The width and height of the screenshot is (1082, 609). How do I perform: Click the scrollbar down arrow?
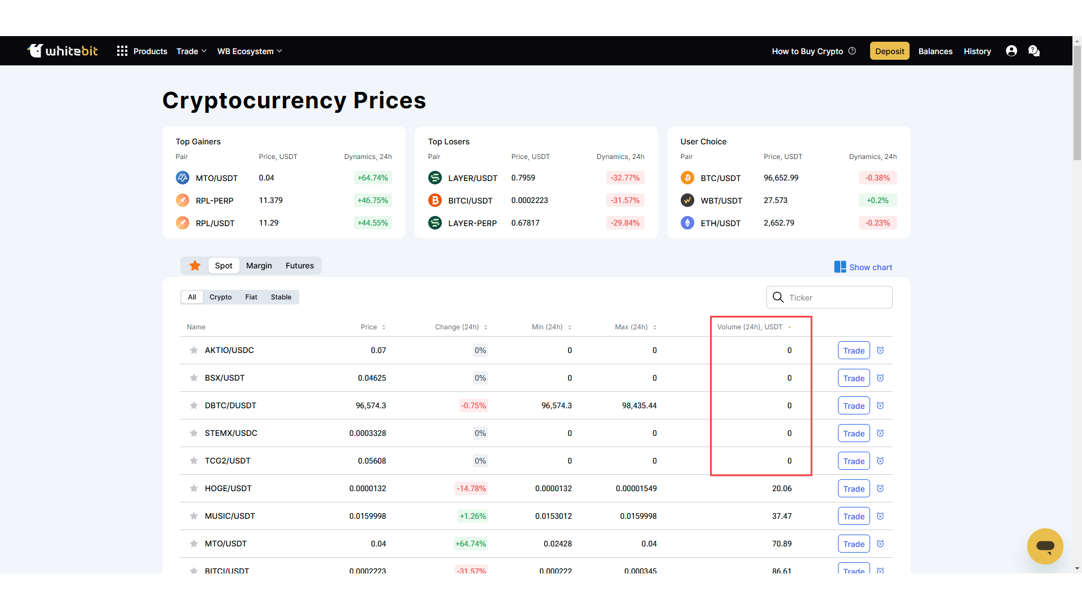tap(1077, 568)
